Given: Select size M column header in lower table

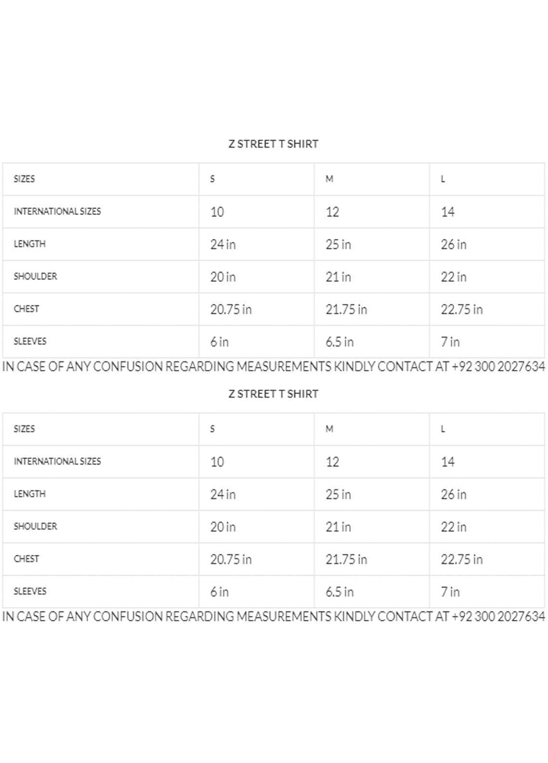Looking at the screenshot, I should point(329,429).
